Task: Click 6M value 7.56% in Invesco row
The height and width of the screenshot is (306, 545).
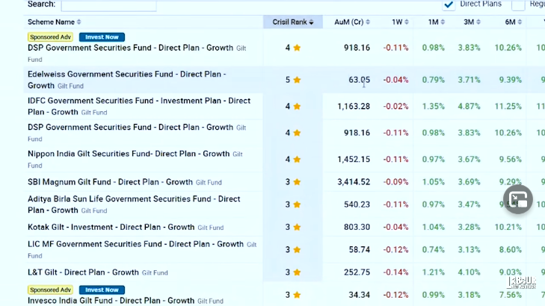Action: point(511,295)
